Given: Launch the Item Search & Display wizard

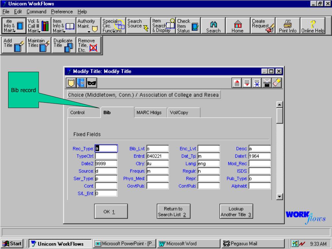Looking at the screenshot, I should tap(163, 26).
